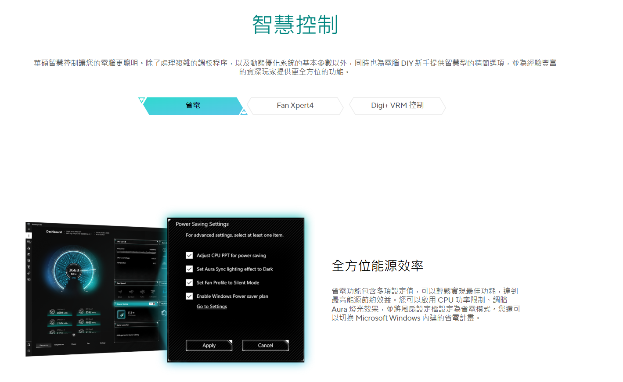The height and width of the screenshot is (382, 623).
Task: Click the Fan Speed panel header
Action: [136, 283]
